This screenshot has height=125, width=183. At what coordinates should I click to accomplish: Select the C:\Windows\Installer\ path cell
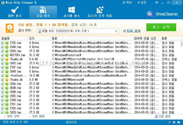pos(67,55)
